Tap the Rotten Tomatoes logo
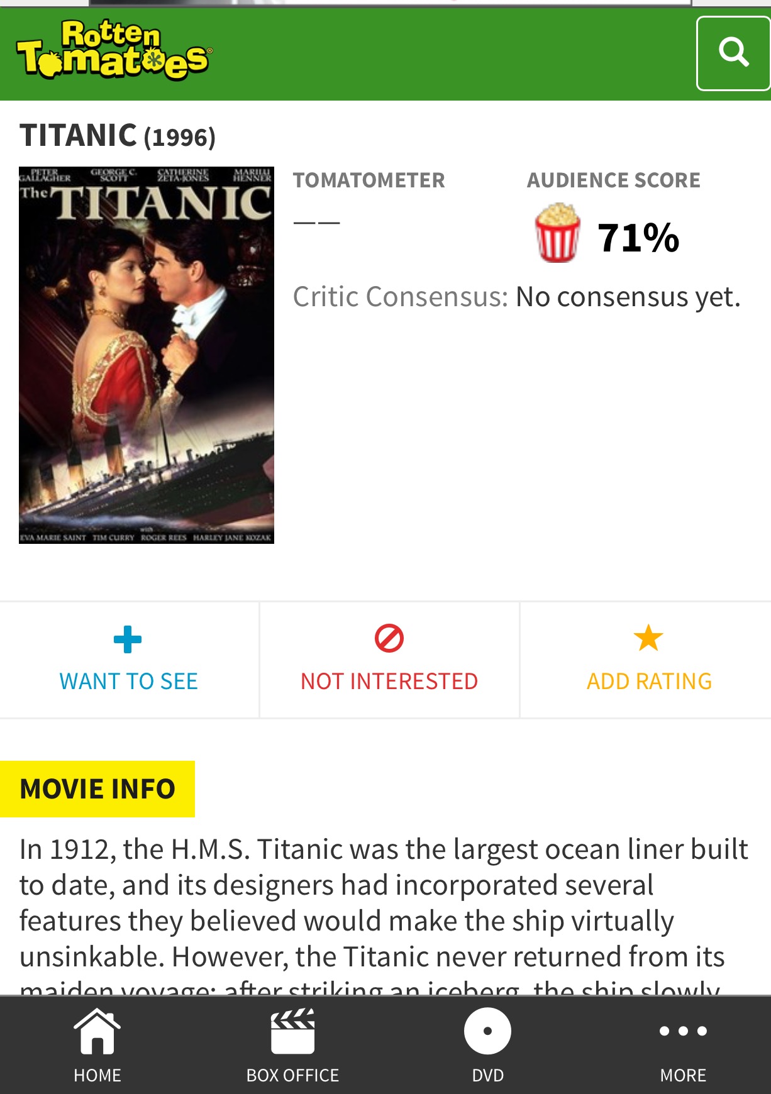Image resolution: width=771 pixels, height=1094 pixels. 114,52
